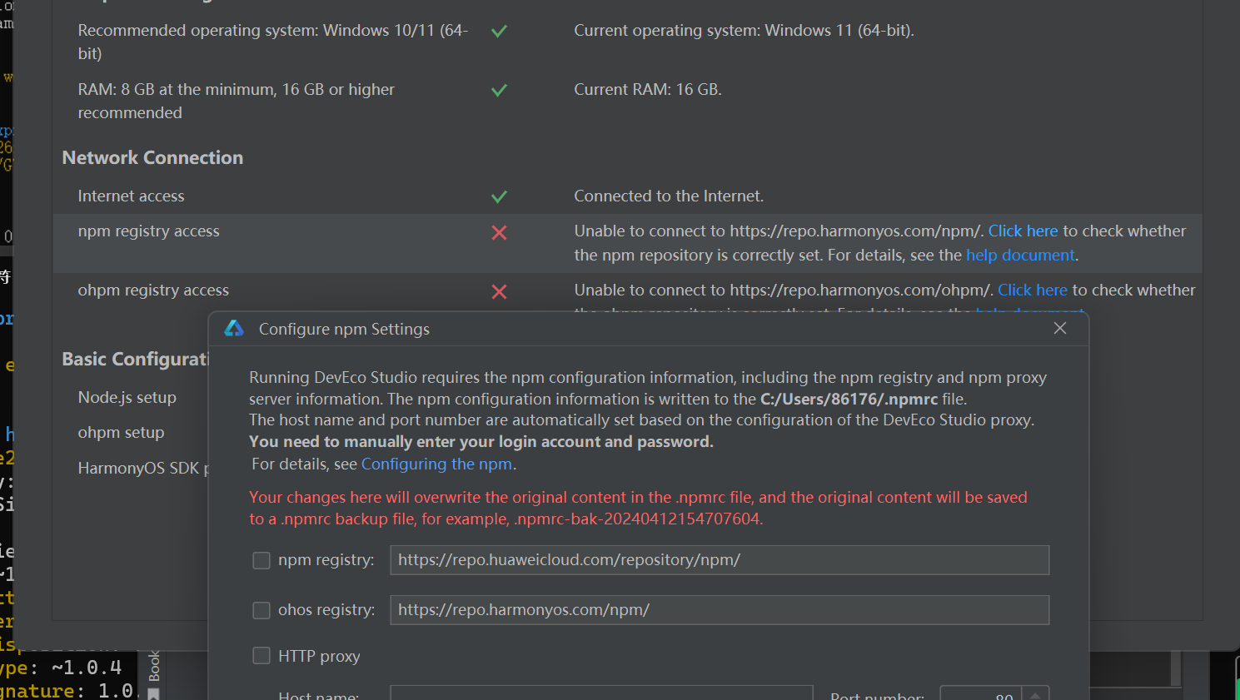Click the Host name input field

(601, 693)
